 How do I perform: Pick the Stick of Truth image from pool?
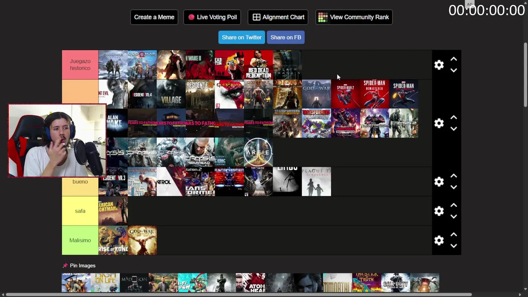point(367,283)
